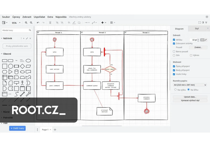Toggle the Body připojení checkbox
The width and height of the screenshot is (210, 147).
(x=174, y=70)
